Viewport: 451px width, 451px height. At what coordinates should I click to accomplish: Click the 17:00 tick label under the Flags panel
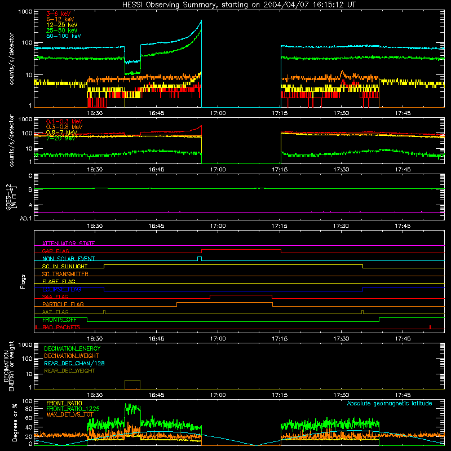coord(218,339)
